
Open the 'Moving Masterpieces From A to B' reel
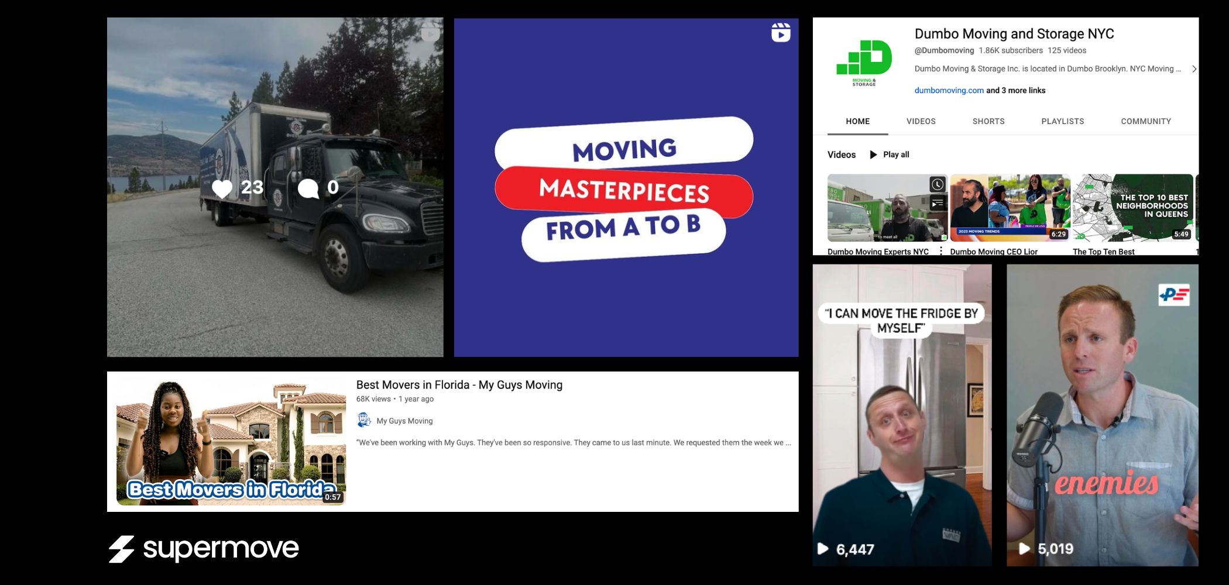tap(626, 187)
